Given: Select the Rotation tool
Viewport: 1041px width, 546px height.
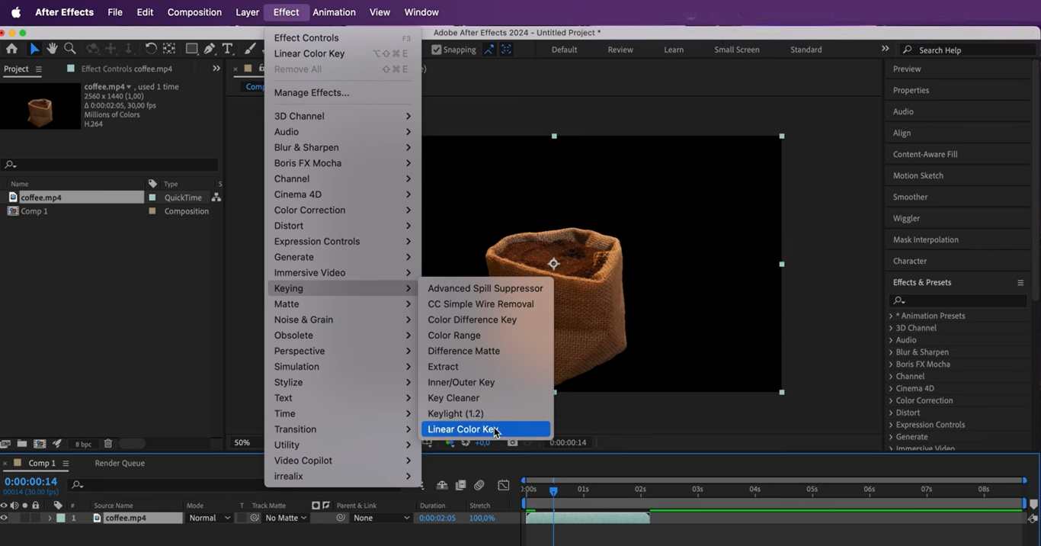Looking at the screenshot, I should [149, 49].
